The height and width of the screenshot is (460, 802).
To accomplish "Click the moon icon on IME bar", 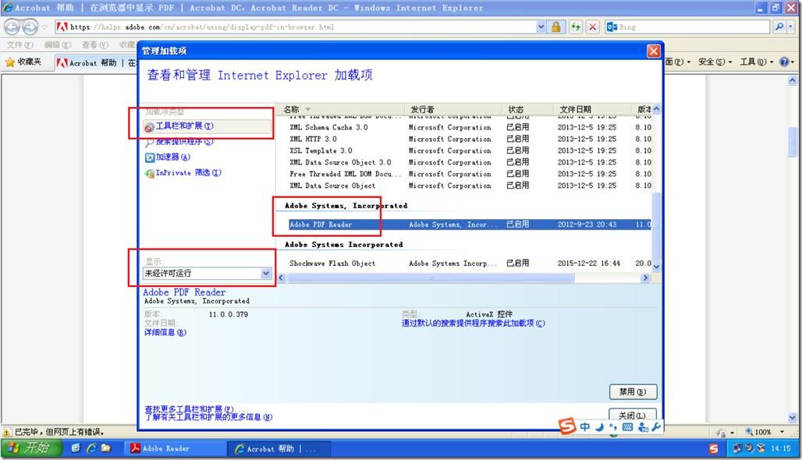I will tap(599, 426).
